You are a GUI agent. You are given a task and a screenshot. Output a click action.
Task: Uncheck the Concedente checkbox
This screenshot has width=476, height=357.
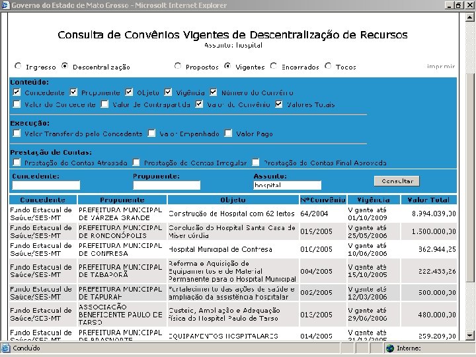tap(17, 92)
